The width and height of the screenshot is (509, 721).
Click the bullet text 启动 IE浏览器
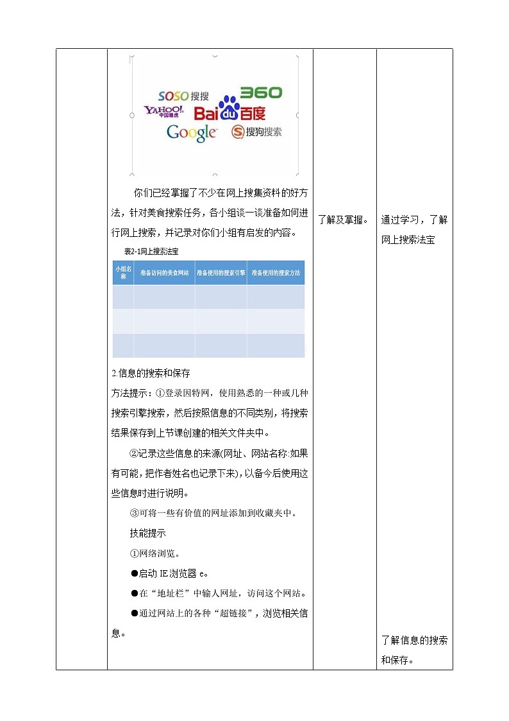[x=173, y=573]
